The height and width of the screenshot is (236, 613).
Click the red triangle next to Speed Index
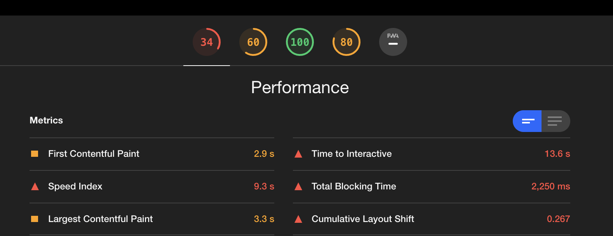tap(35, 186)
